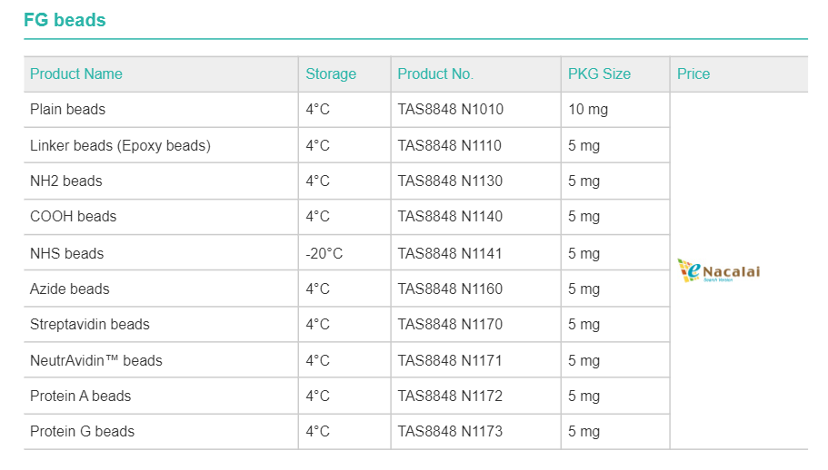The image size is (828, 470).
Task: Click product number TAS8848 N1010
Action: (x=450, y=110)
